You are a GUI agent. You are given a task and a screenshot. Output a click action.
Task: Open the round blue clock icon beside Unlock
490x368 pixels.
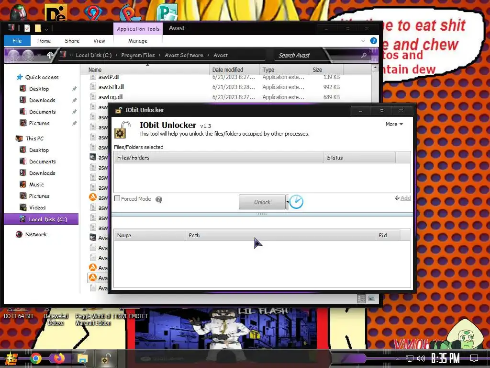click(296, 202)
